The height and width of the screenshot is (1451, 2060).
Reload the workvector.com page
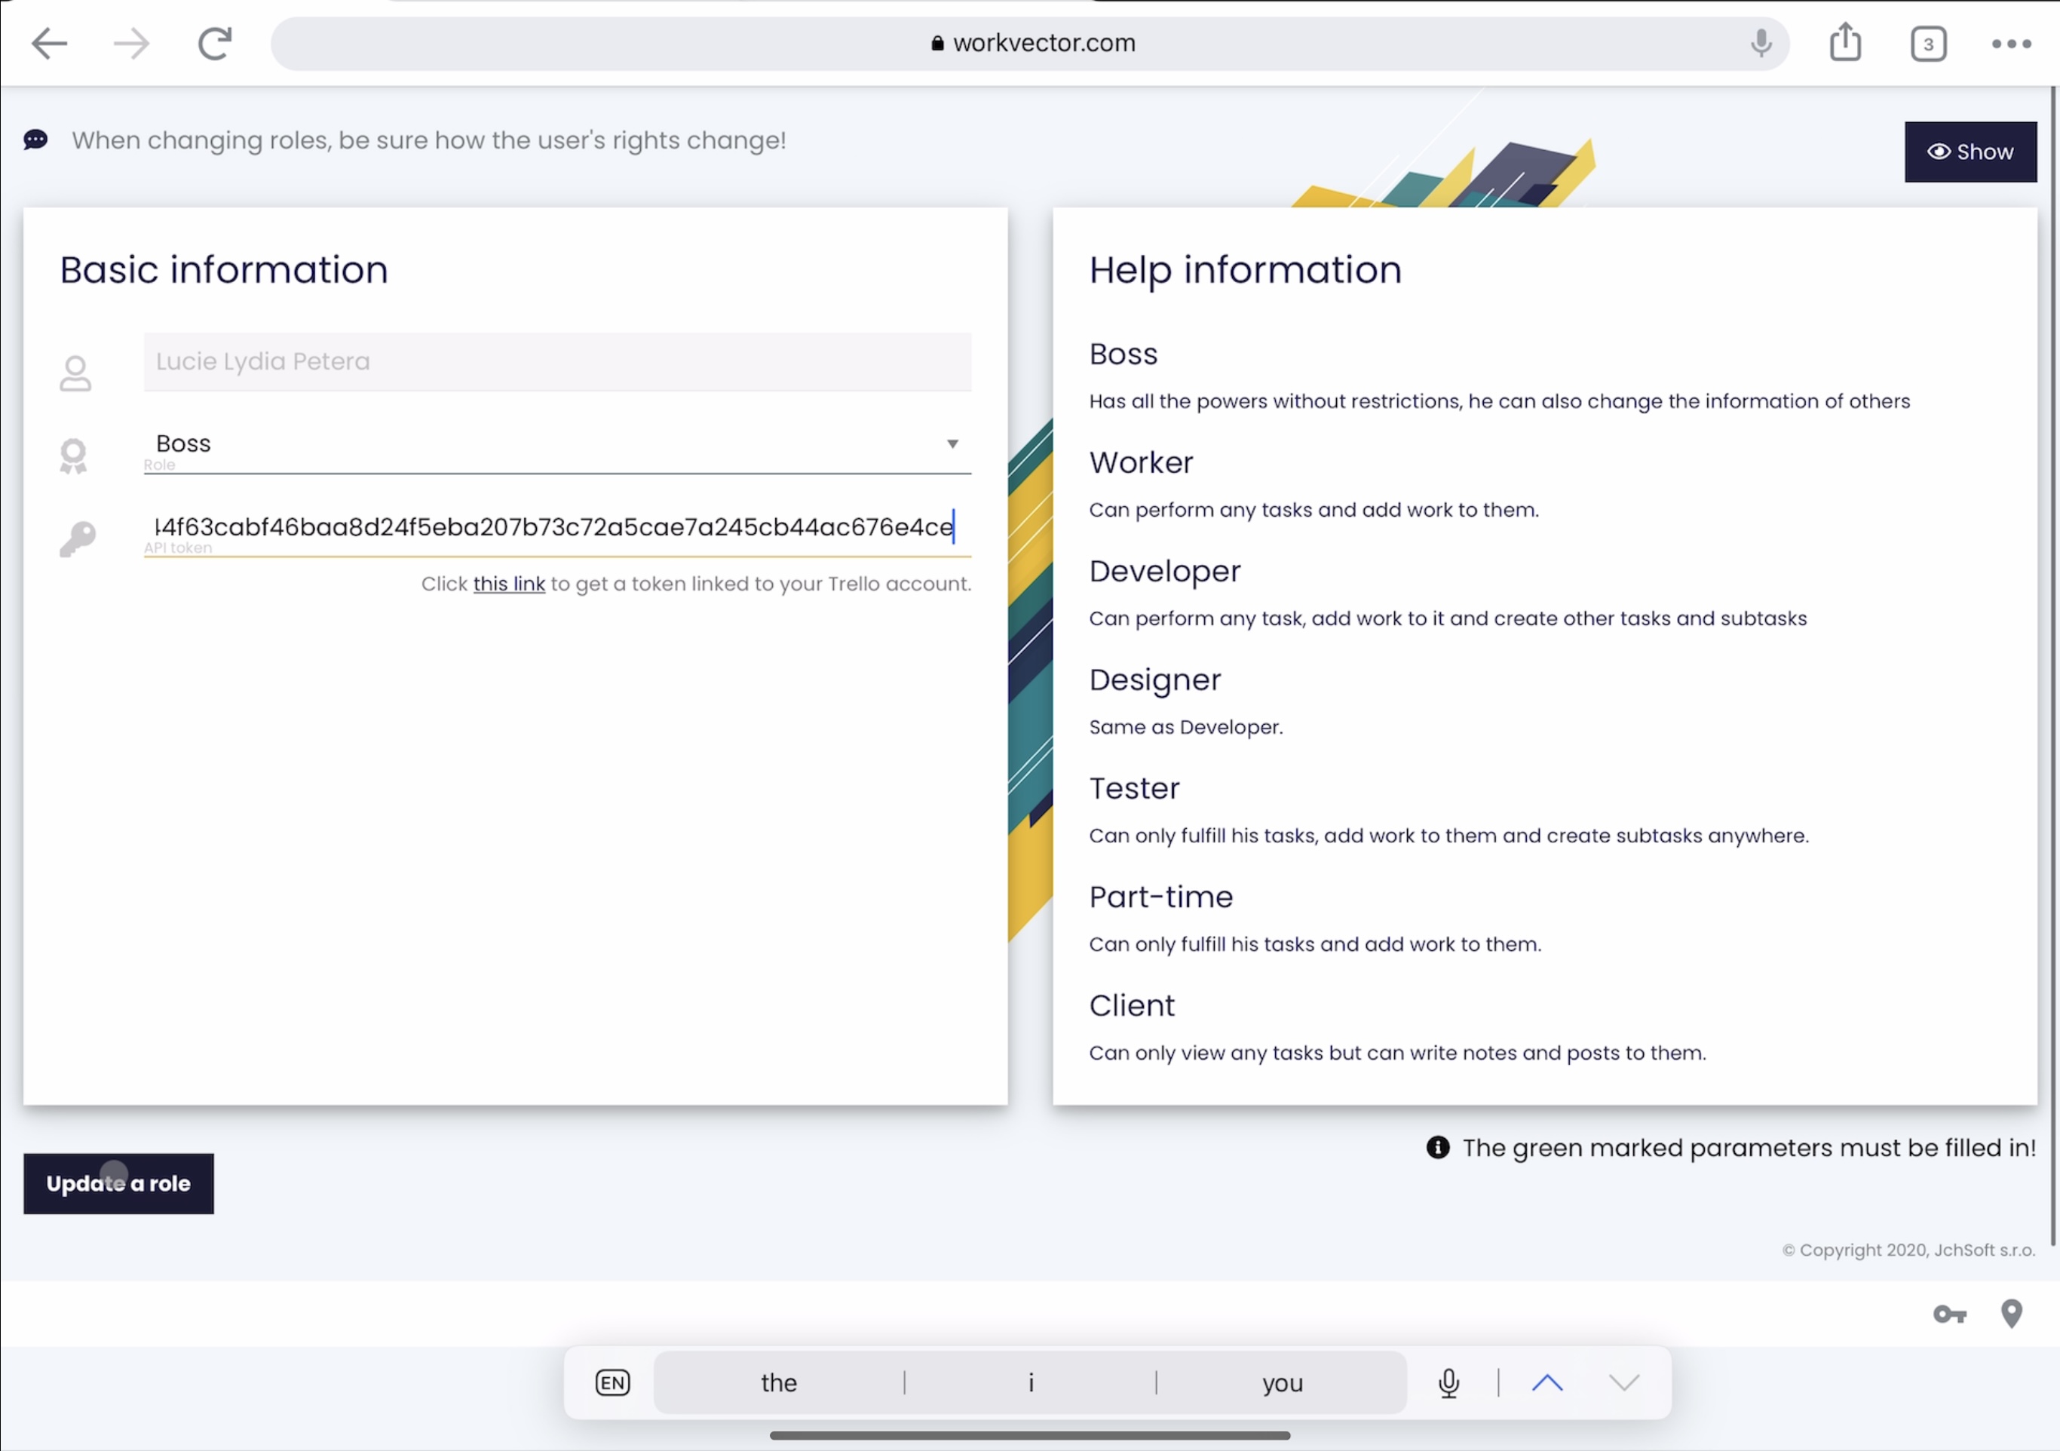pyautogui.click(x=214, y=43)
